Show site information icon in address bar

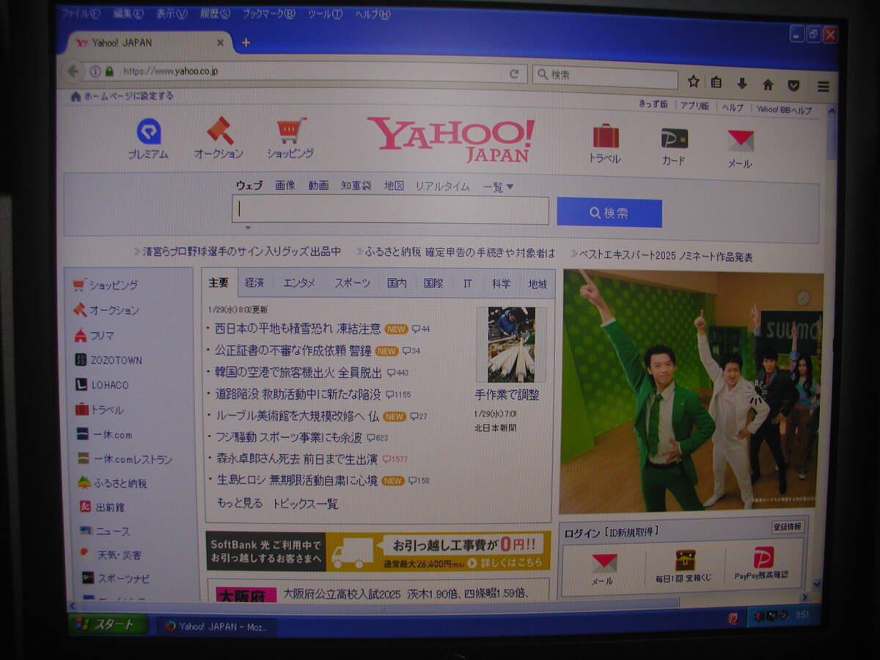coord(95,71)
